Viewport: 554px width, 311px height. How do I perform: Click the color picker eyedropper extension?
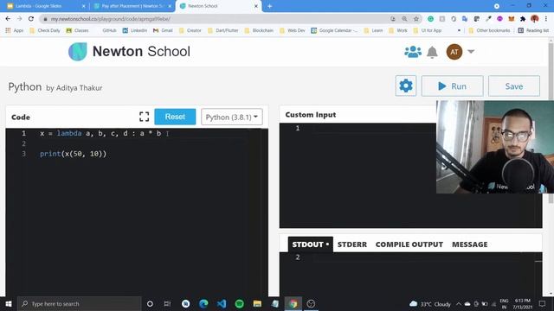point(488,19)
